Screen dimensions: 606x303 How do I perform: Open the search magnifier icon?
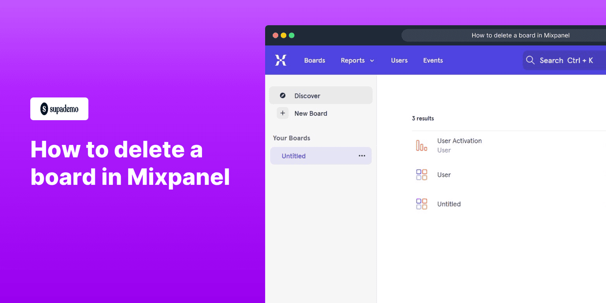[x=530, y=60]
